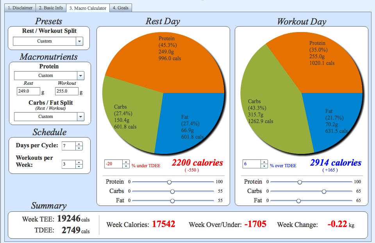
Task: Go to the Goals tab
Action: tap(121, 8)
